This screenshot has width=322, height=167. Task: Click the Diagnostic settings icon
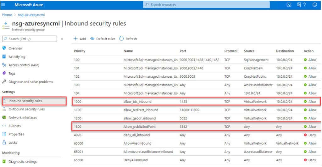pos(4,161)
